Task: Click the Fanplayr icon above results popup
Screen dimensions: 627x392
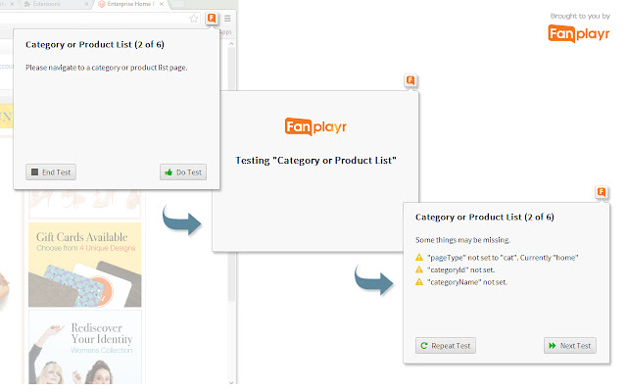Action: tap(601, 192)
